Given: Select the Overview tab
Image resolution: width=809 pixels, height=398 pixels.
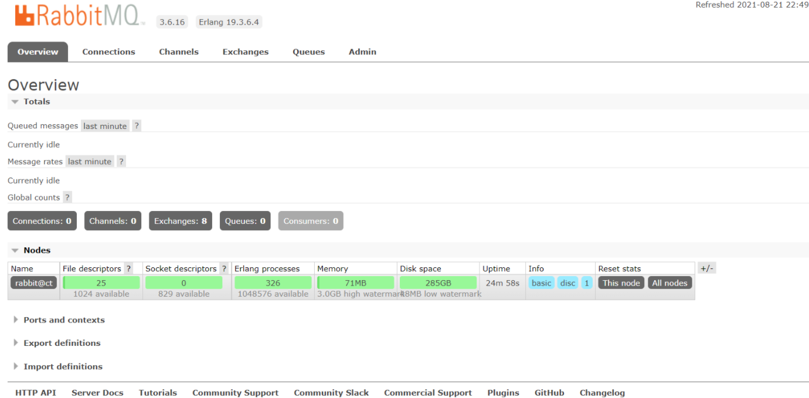Looking at the screenshot, I should pyautogui.click(x=38, y=52).
